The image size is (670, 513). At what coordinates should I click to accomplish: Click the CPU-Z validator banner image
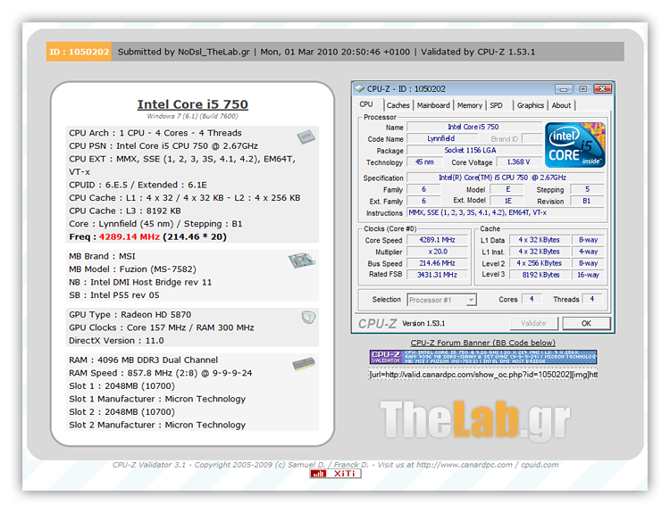click(x=482, y=358)
